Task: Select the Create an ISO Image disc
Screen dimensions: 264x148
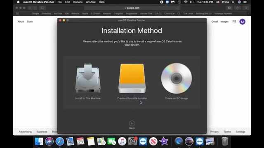Action: pyautogui.click(x=176, y=79)
